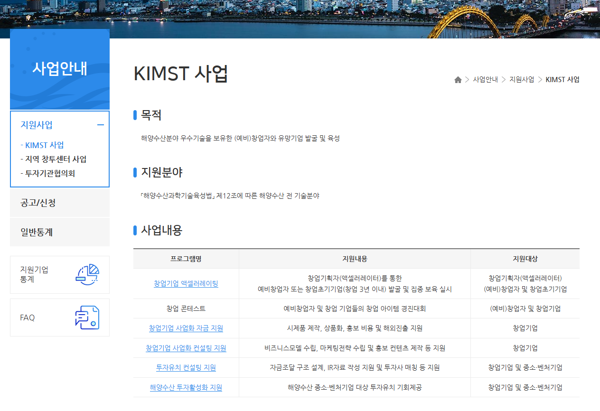Image resolution: width=600 pixels, height=411 pixels.
Task: Click the 해양수산 중소·벤처기업 대상 투자유치 cell
Action: (355, 387)
